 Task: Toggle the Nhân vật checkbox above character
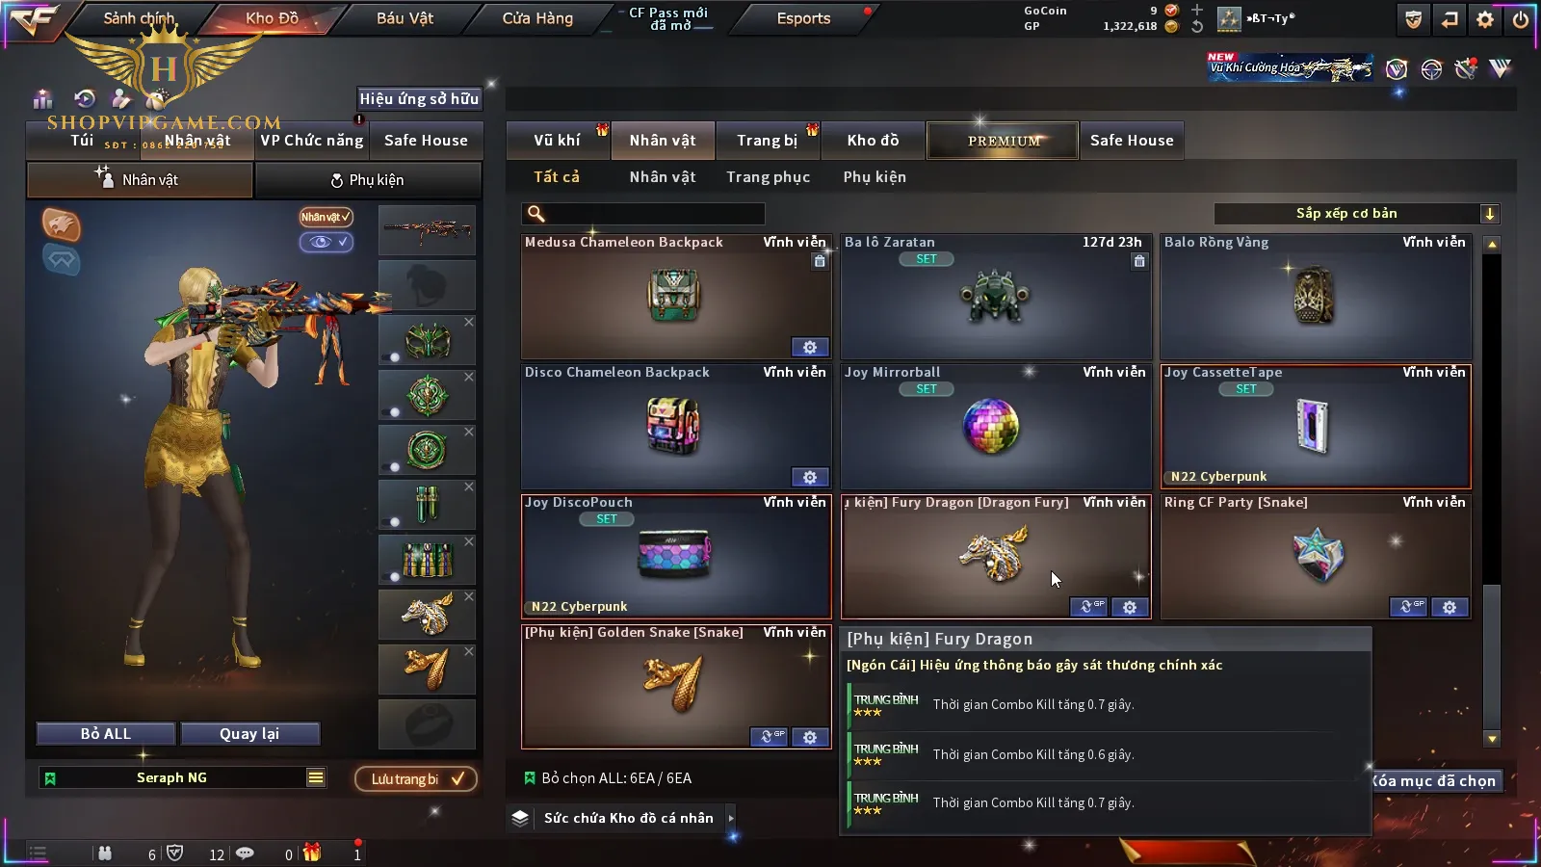pos(326,217)
